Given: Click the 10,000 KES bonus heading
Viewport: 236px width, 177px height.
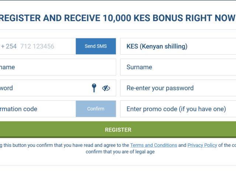Looking at the screenshot, I should tap(117, 18).
